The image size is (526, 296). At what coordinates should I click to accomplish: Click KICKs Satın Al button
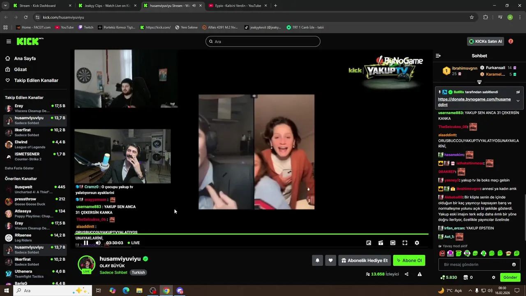point(485,42)
